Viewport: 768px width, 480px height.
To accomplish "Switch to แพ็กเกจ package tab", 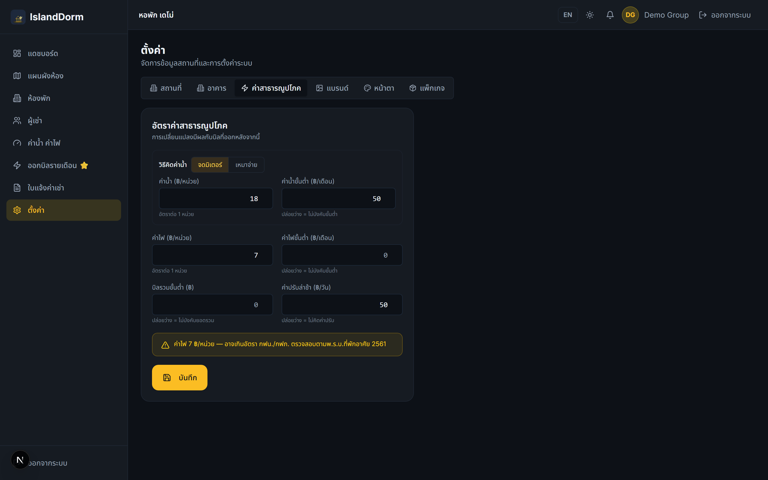I will point(427,88).
